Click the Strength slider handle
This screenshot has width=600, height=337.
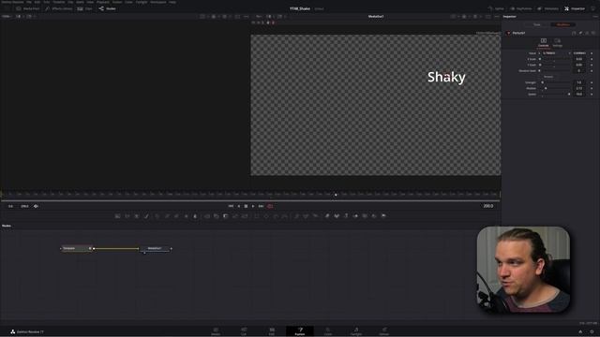542,82
